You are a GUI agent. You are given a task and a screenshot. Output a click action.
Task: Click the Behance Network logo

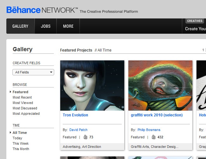tap(42, 10)
